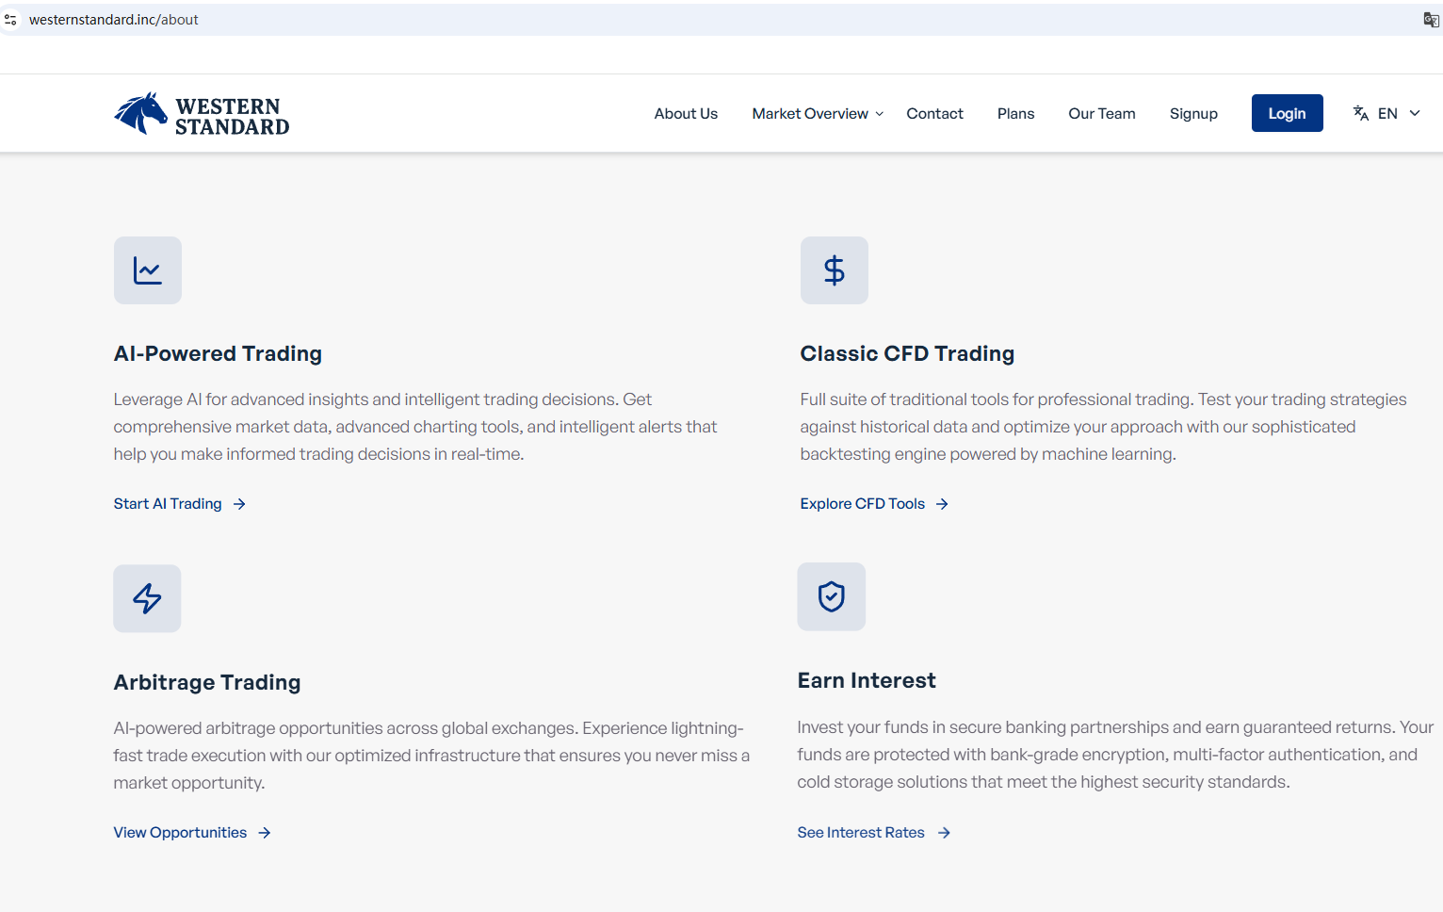Click the paragraph starting 'AI-powered arbitrage opportunities'
The image size is (1443, 912).
coord(431,756)
